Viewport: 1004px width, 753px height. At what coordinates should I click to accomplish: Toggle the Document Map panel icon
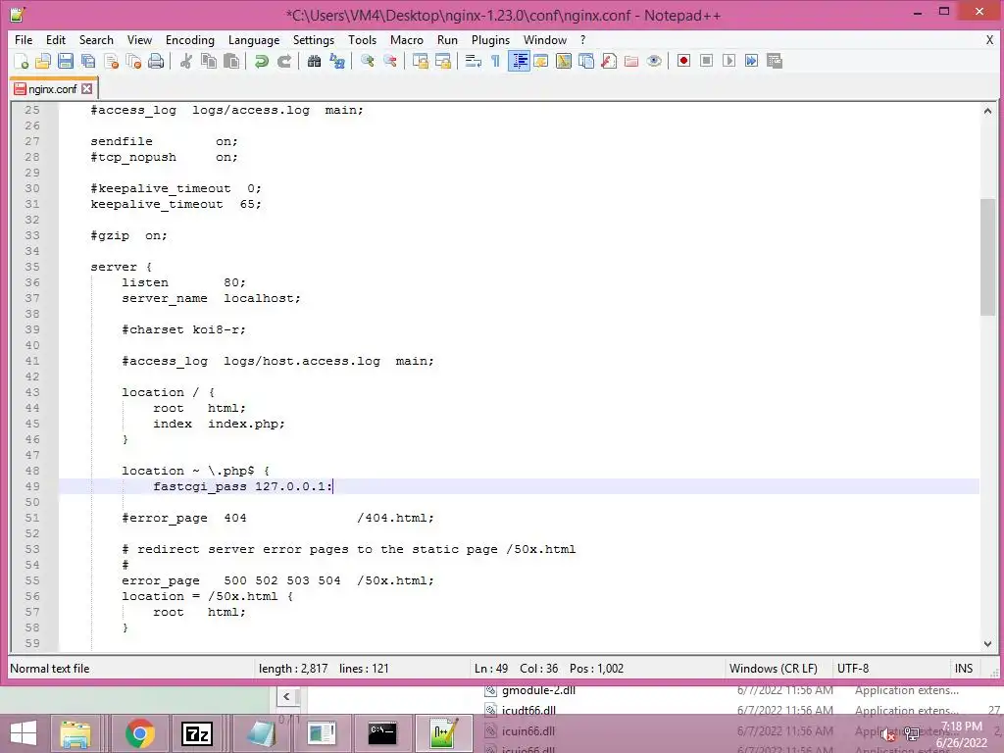564,61
